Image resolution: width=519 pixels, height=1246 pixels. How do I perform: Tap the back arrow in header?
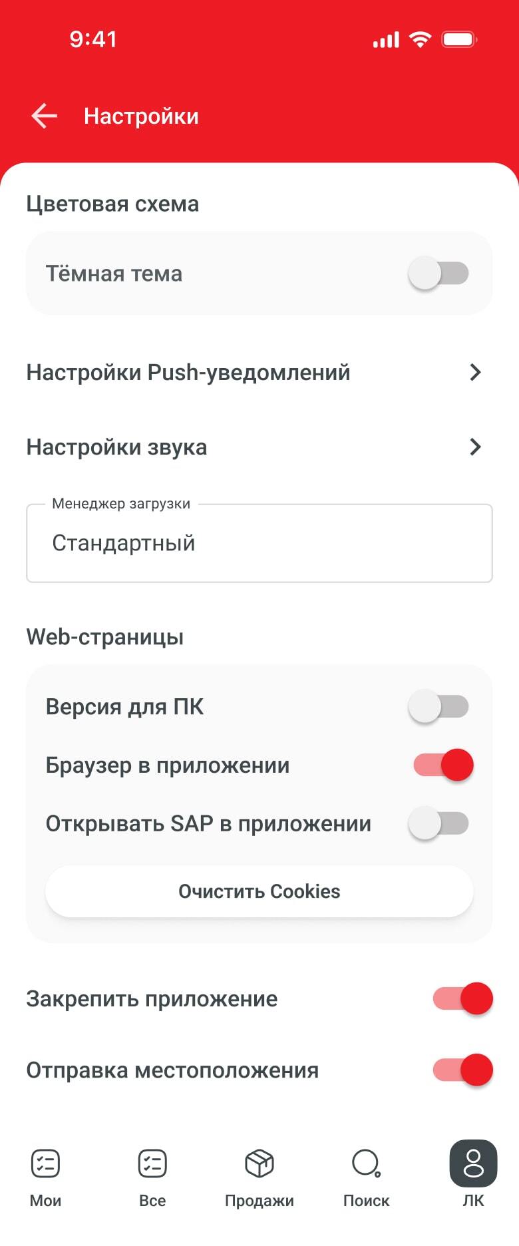44,116
